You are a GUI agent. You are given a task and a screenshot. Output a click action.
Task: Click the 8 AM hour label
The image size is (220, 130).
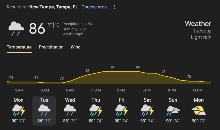[x=70, y=90]
